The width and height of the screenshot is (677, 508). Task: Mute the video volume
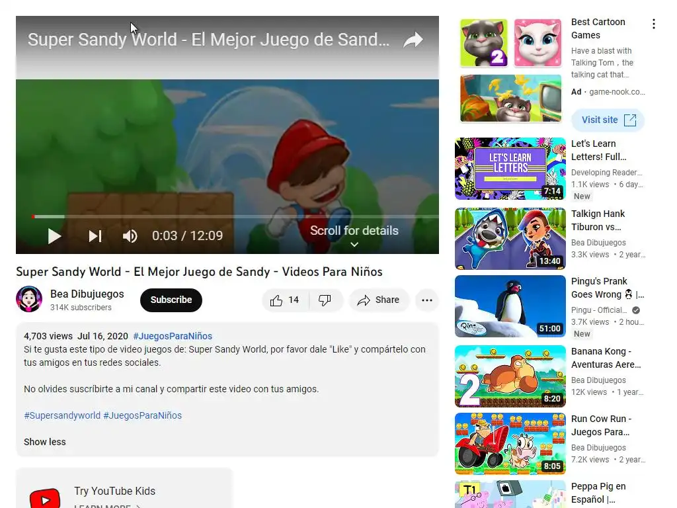(x=130, y=236)
